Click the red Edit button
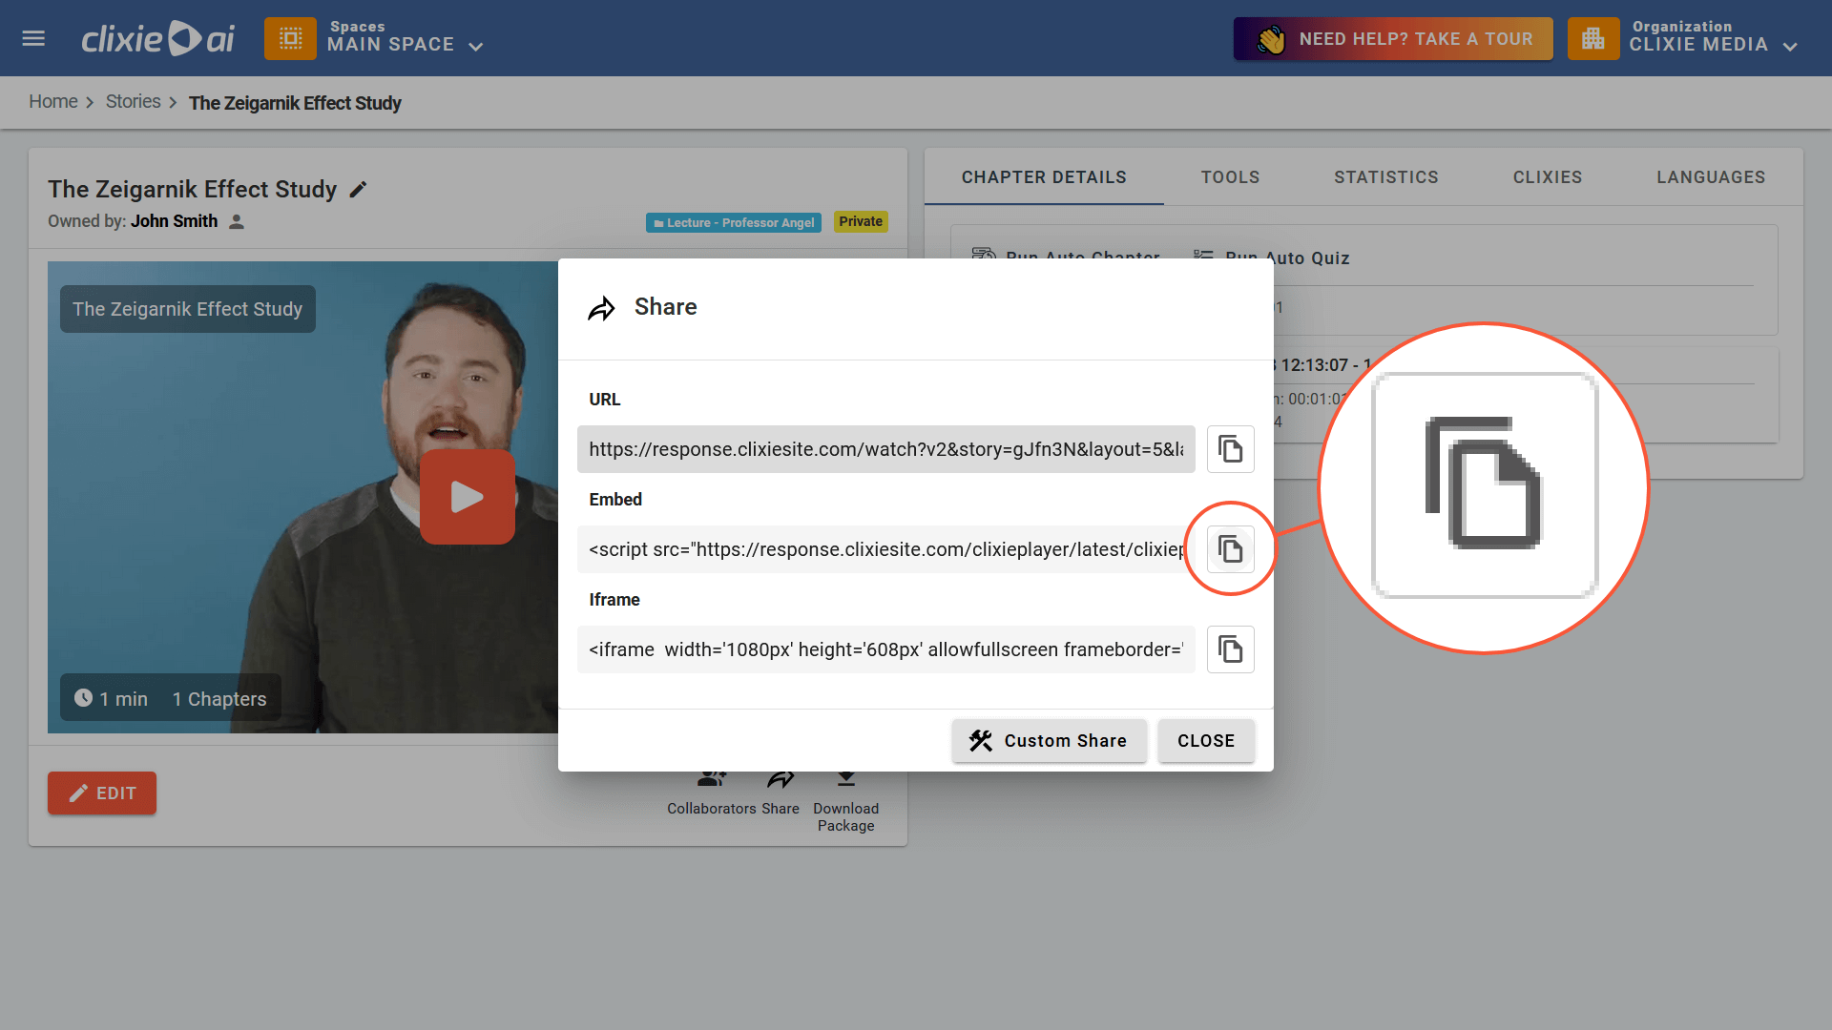Image resolution: width=1832 pixels, height=1030 pixels. 102,793
